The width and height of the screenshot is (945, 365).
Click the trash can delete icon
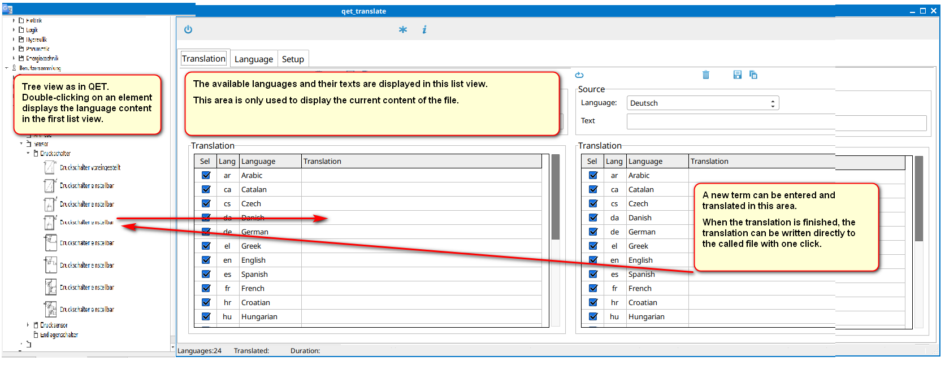tap(705, 75)
